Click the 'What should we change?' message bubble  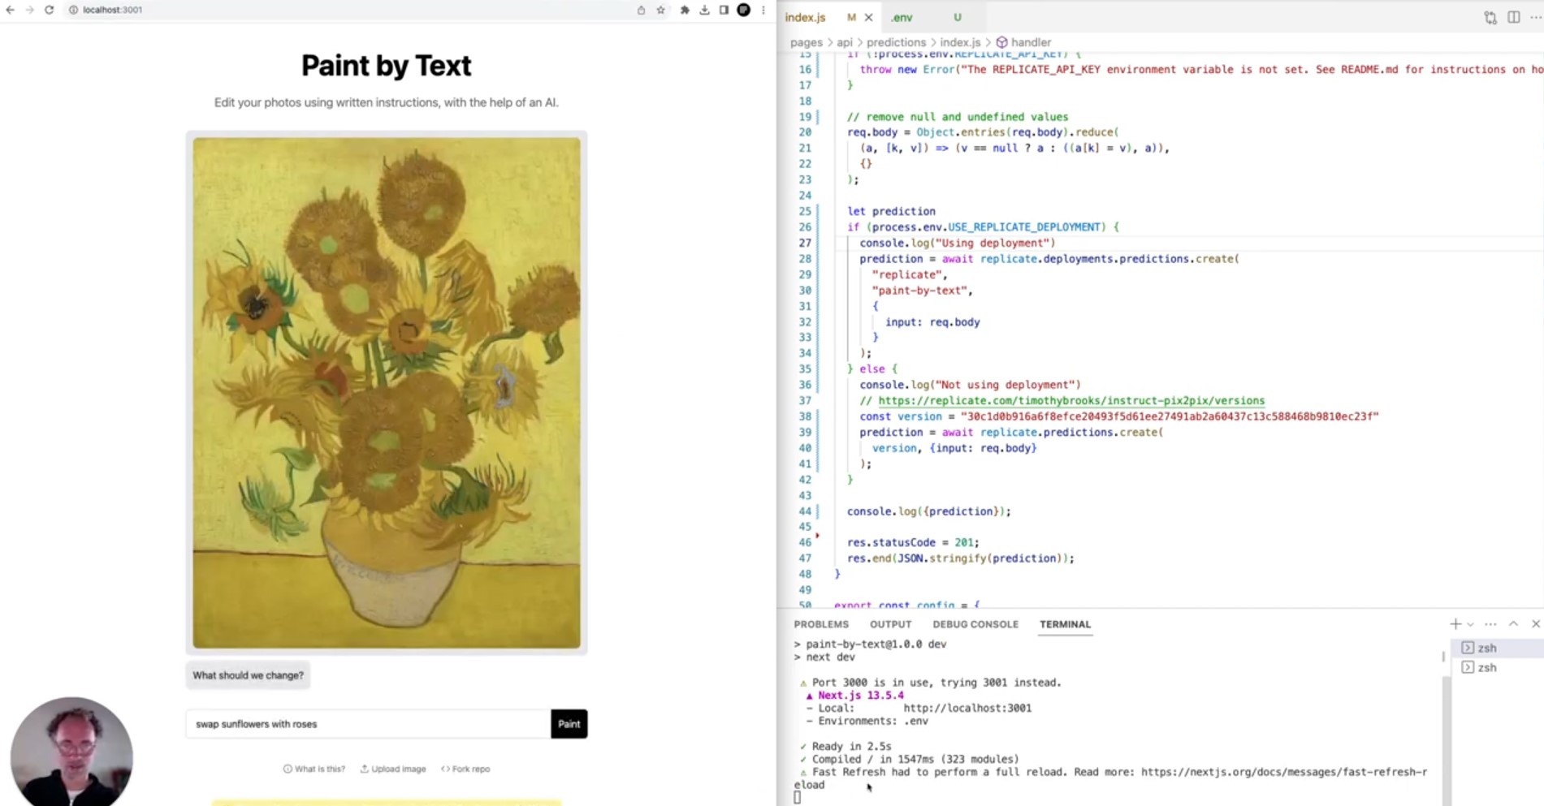[248, 675]
